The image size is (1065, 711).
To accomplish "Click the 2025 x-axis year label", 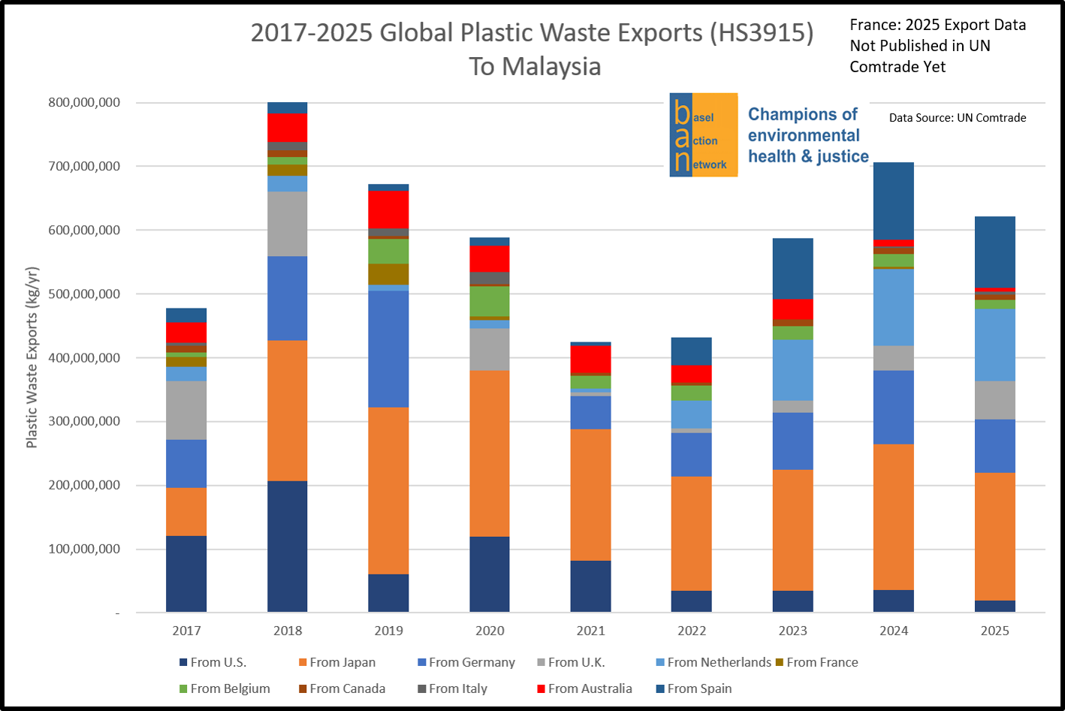I will [x=995, y=631].
